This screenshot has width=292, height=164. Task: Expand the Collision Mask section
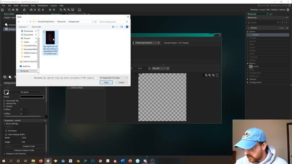pos(68,88)
